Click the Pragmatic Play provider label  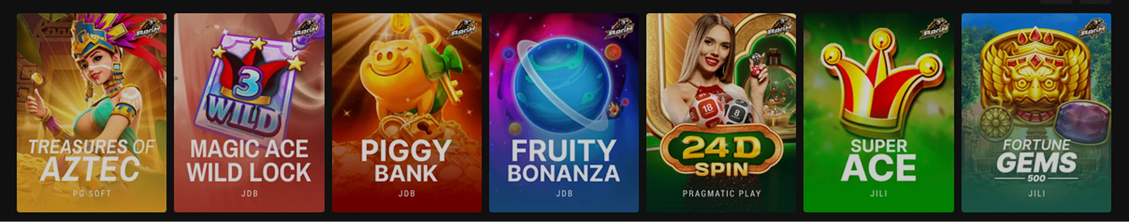coord(721,194)
